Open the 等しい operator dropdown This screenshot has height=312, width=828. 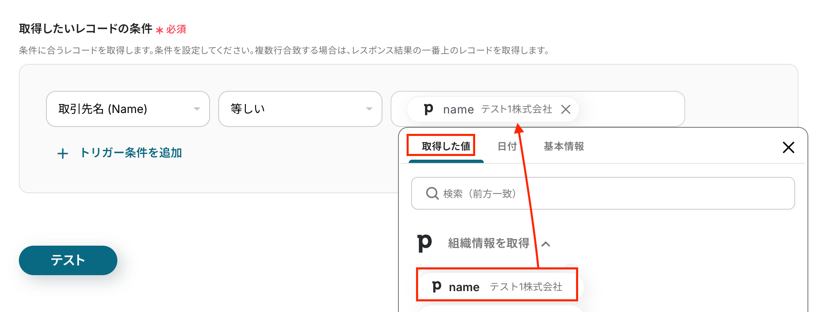(x=300, y=109)
